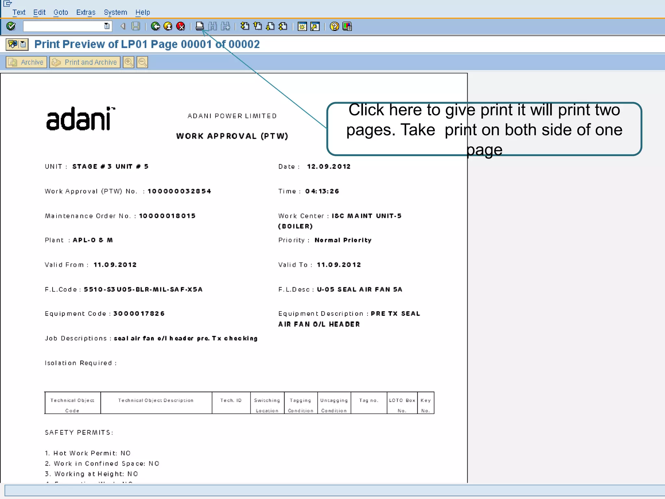Click the Generate Shortcut icon
665x499 pixels.
pos(315,26)
